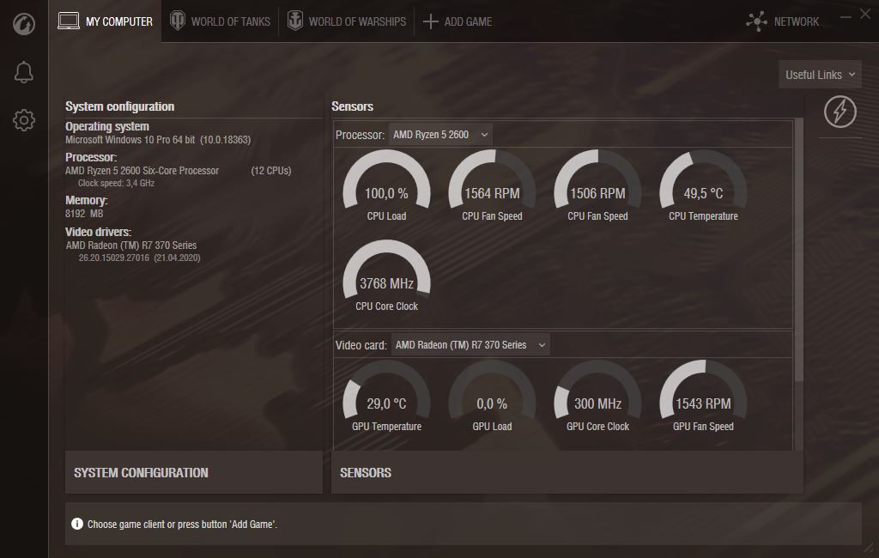Open the World of Warships tab
879x558 pixels.
[x=347, y=21]
